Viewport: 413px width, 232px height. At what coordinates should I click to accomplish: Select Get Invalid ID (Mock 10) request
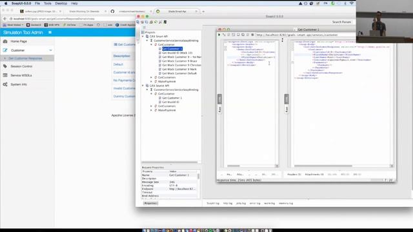177,53
